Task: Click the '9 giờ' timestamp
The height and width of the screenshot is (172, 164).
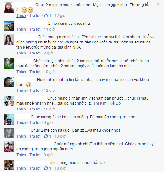Action: point(48,122)
